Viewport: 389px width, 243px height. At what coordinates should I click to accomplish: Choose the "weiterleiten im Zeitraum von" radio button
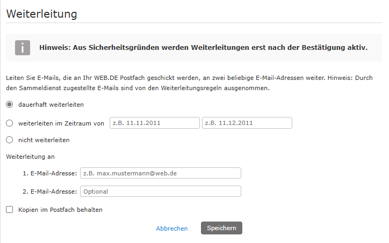[x=10, y=123]
